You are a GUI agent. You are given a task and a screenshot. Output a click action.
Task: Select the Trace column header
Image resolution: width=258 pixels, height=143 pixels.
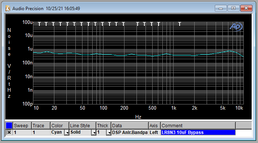[x=41, y=126]
